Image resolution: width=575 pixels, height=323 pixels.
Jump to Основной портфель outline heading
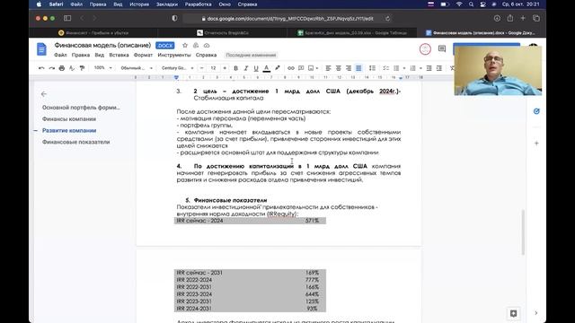click(x=81, y=108)
